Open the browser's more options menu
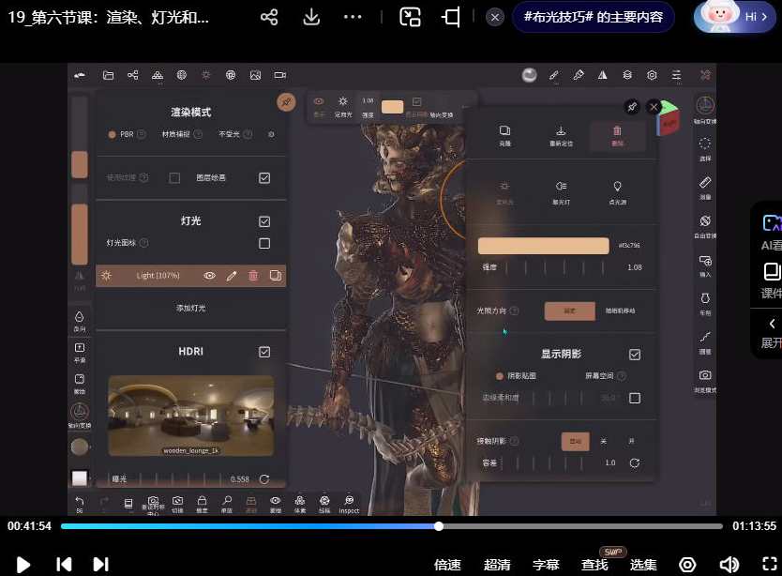 tap(352, 17)
